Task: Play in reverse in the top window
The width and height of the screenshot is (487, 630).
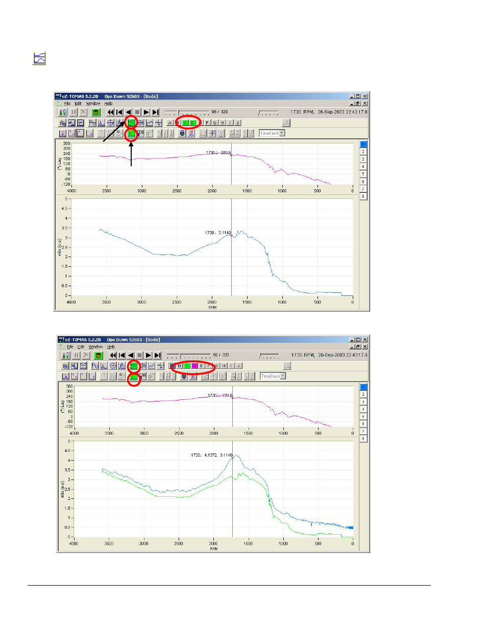Action: click(129, 112)
